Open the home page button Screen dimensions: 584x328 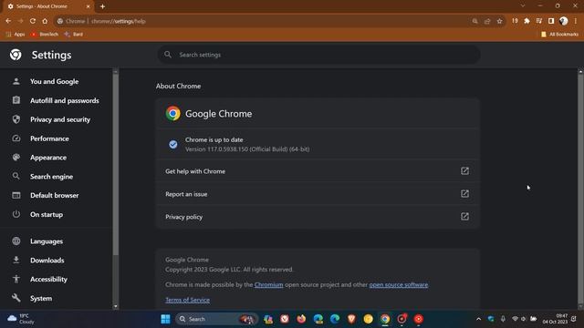[45, 21]
